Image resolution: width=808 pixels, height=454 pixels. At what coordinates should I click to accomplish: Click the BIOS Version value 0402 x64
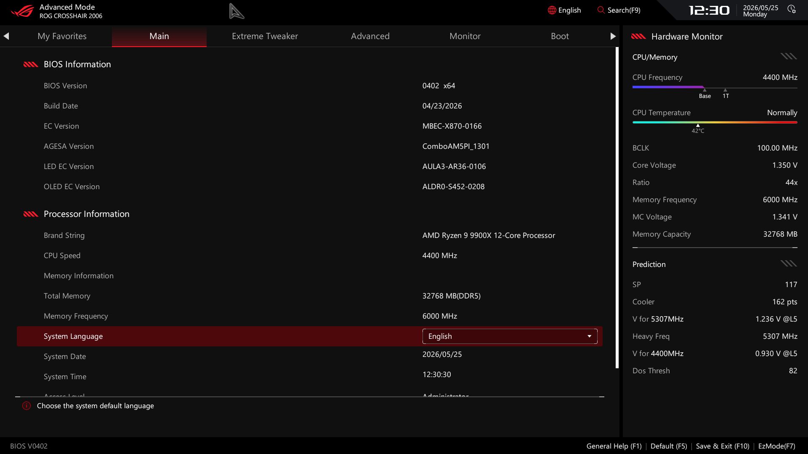(x=439, y=86)
